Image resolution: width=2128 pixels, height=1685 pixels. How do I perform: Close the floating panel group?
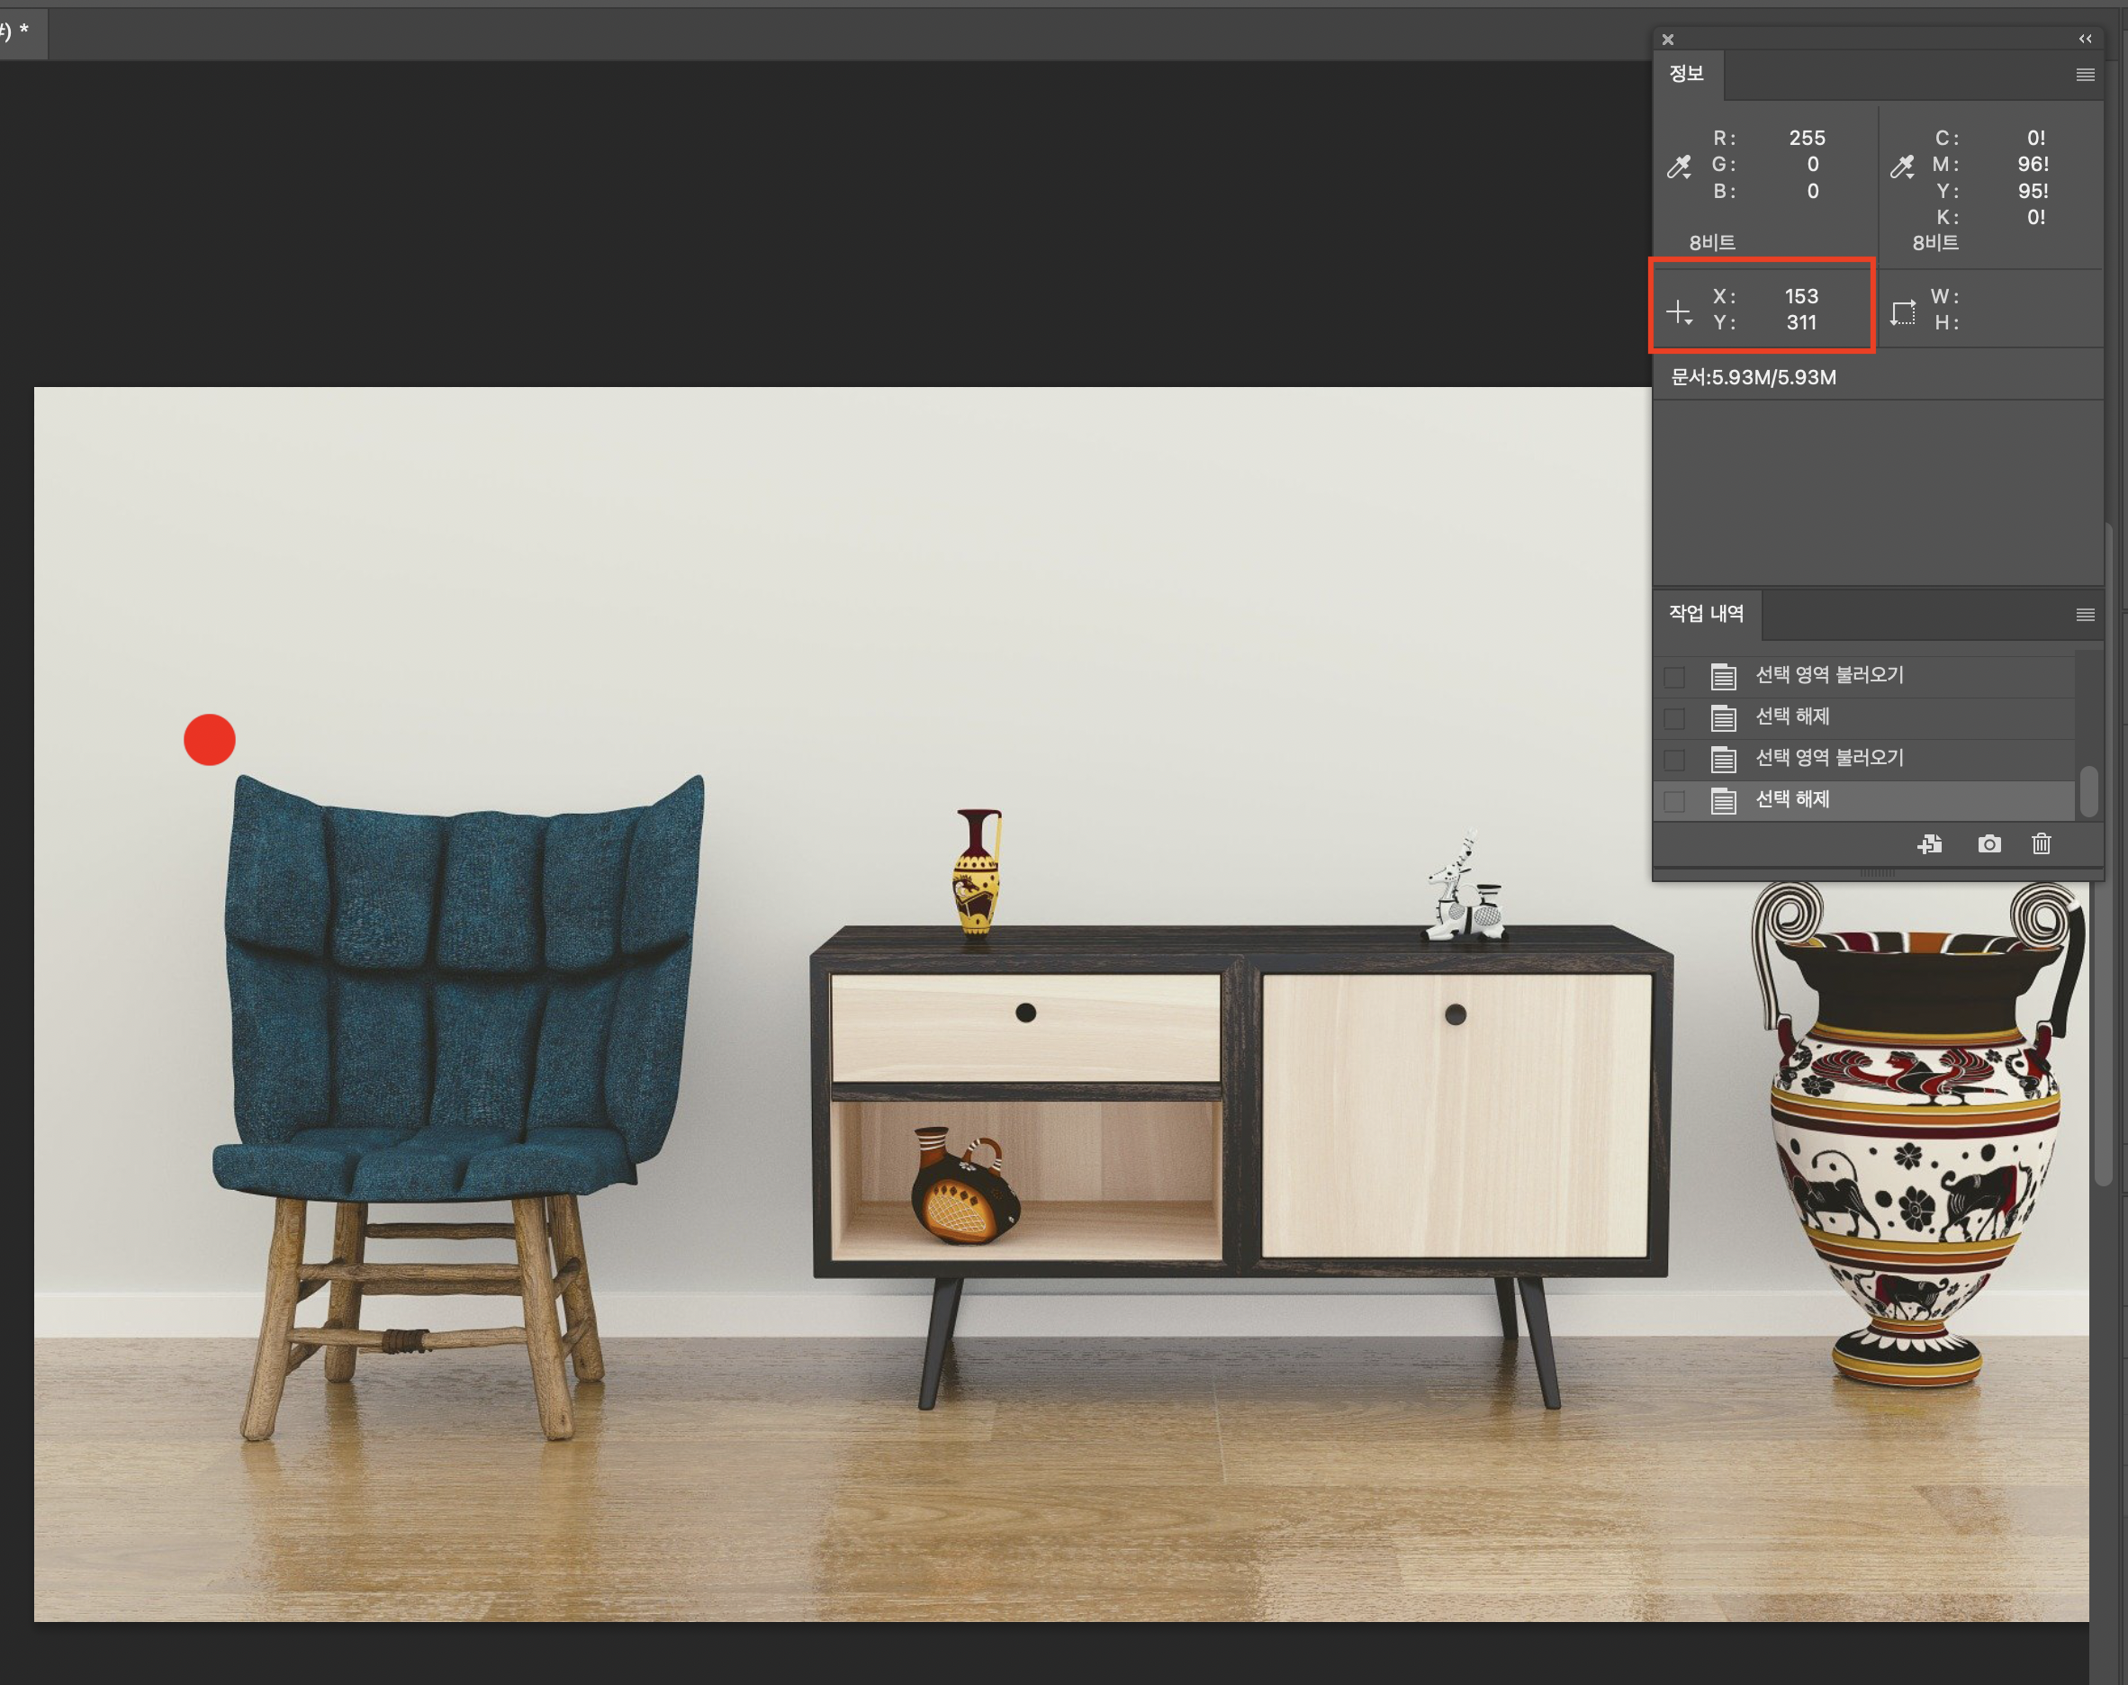(1667, 40)
